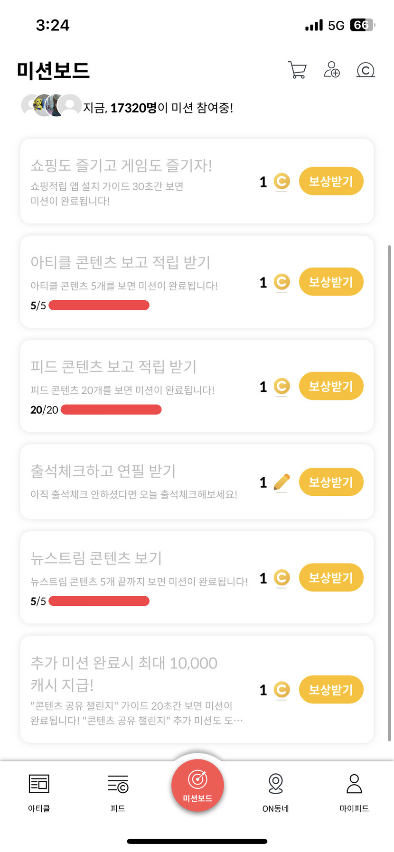Viewport: 394px width, 852px height.
Task: Tap the invite friend icon
Action: 331,70
